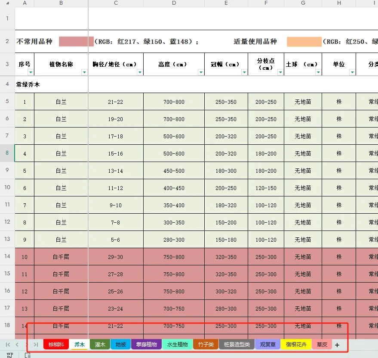Click the 白千层 cell in row 14
378x358 pixels.
61,257
